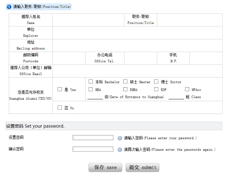Check the EDP program checkbox
The height and width of the screenshot is (179, 230).
(157, 89)
